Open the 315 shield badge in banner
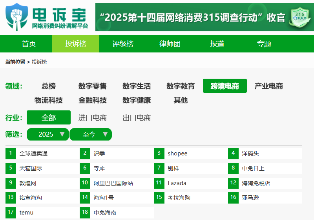 pyautogui.click(x=299, y=18)
